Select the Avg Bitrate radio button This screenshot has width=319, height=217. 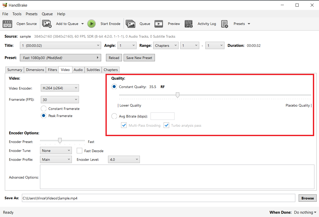click(114, 116)
